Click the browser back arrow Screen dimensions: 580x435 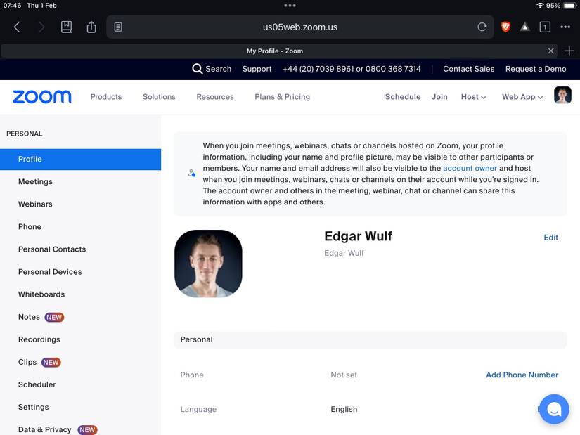(x=17, y=27)
